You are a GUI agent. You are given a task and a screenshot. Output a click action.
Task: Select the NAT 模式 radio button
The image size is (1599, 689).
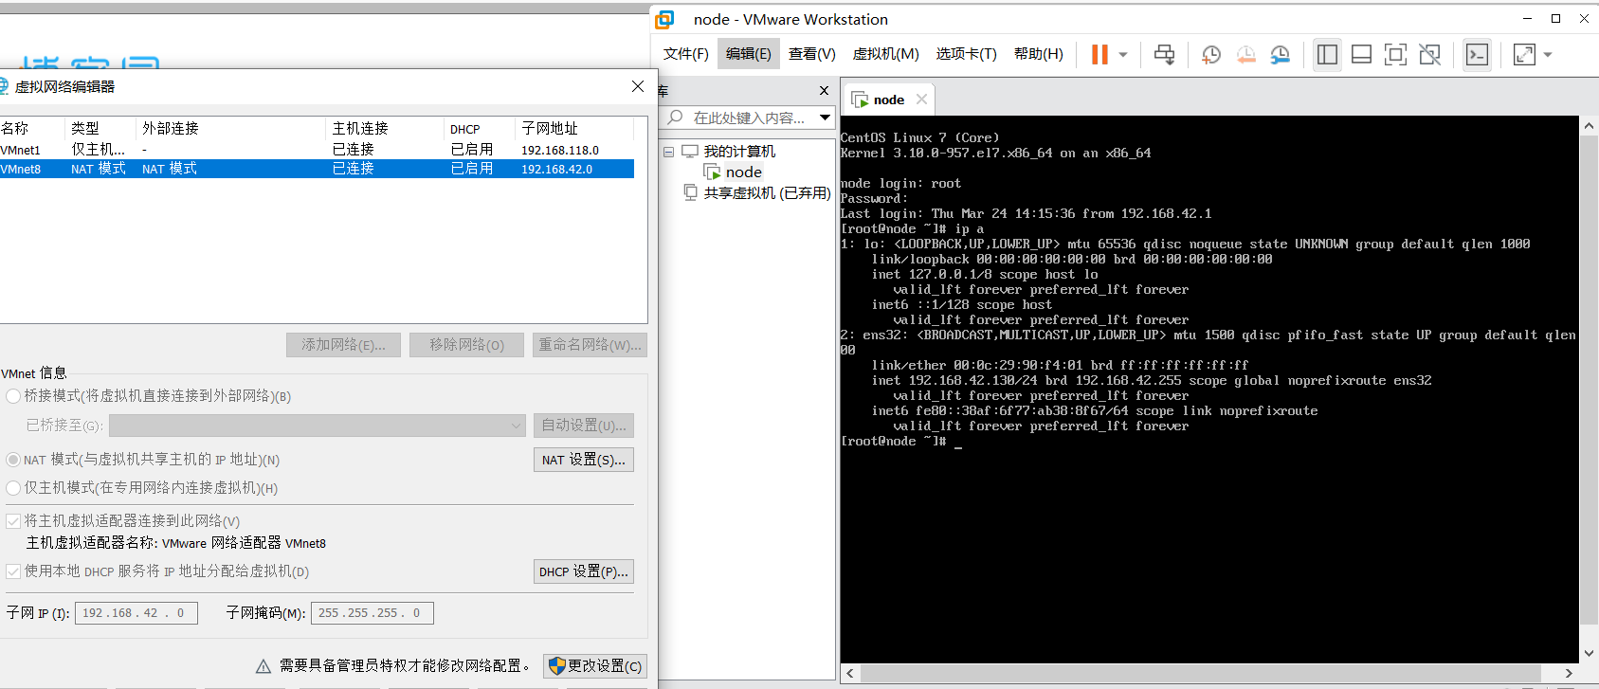tap(13, 460)
